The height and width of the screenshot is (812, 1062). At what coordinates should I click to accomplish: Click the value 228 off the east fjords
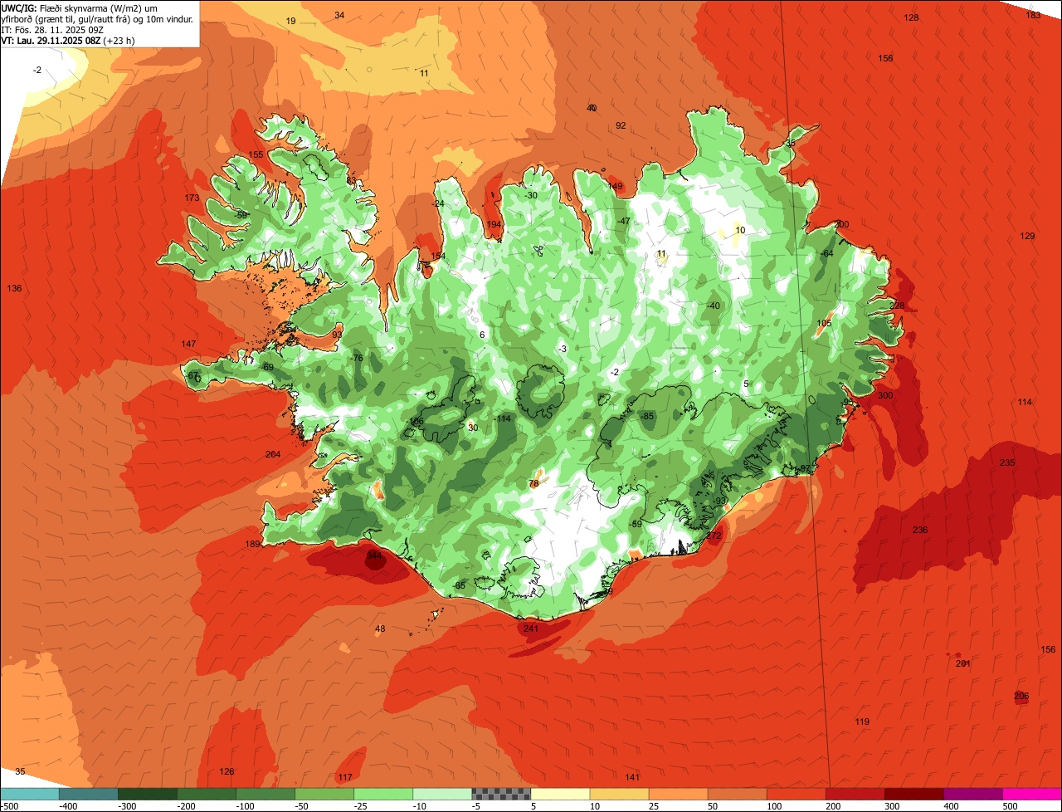(897, 306)
